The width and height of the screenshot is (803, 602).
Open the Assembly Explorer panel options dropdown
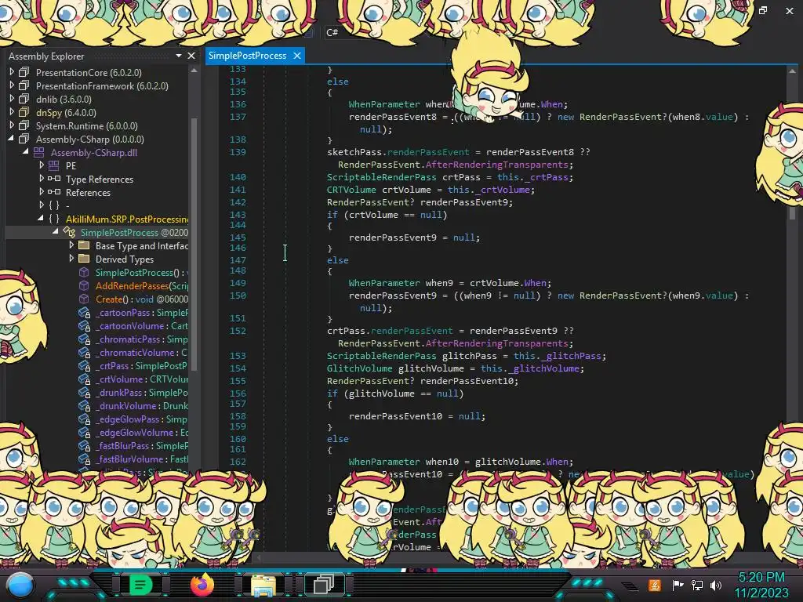(x=179, y=56)
